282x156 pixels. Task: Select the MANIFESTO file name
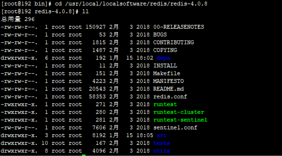tap(169, 81)
